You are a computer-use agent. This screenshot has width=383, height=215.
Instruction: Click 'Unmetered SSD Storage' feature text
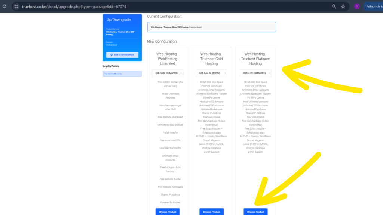(170, 125)
